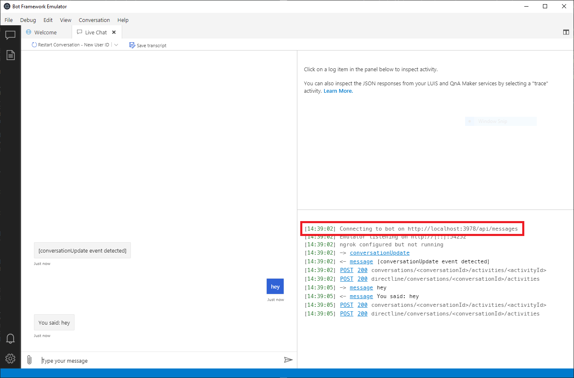574x378 pixels.
Task: Switch to the Welcome tab
Action: click(46, 32)
